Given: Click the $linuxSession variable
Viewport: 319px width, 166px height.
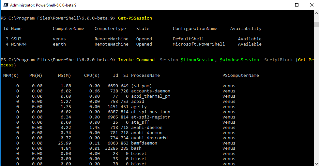Looking at the screenshot, I should pos(198,60).
